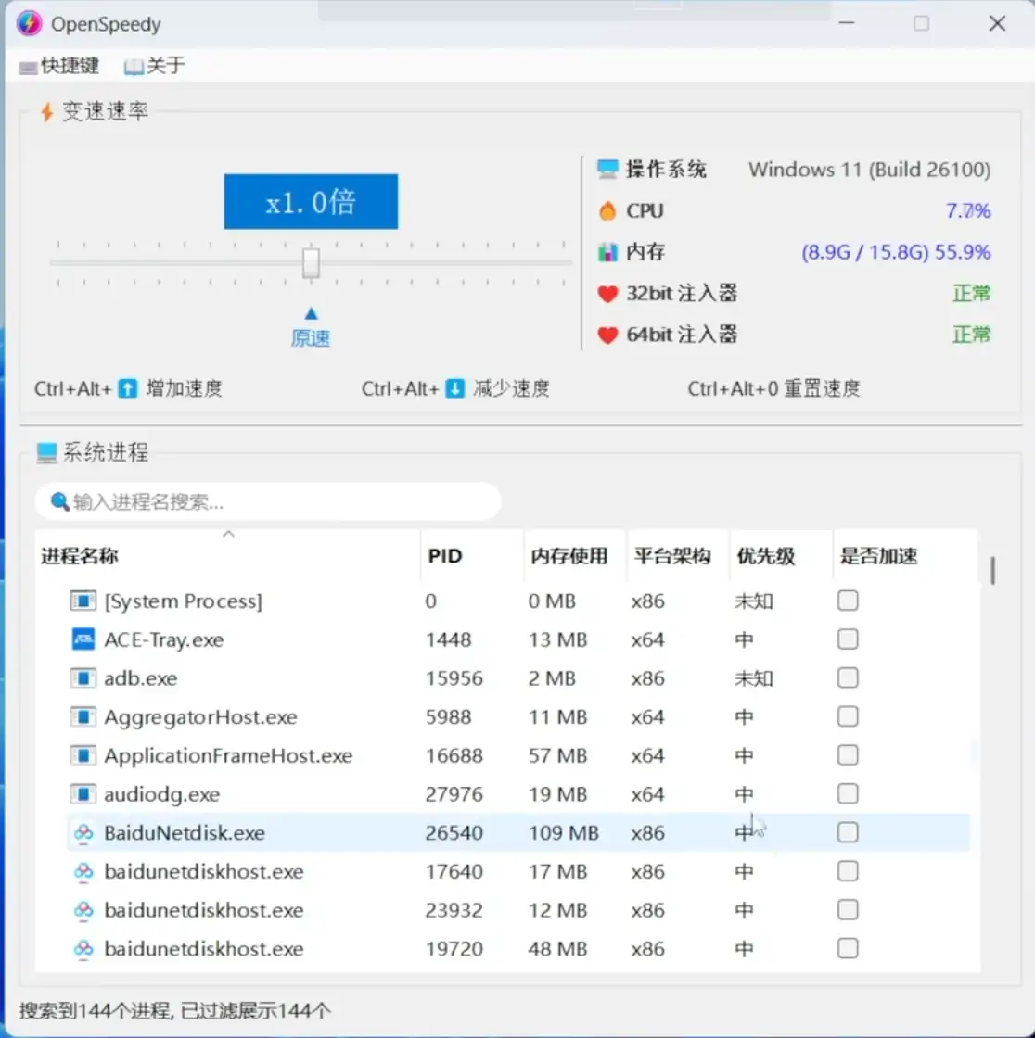Click the BaiduNetdisk.exe process icon

point(83,832)
